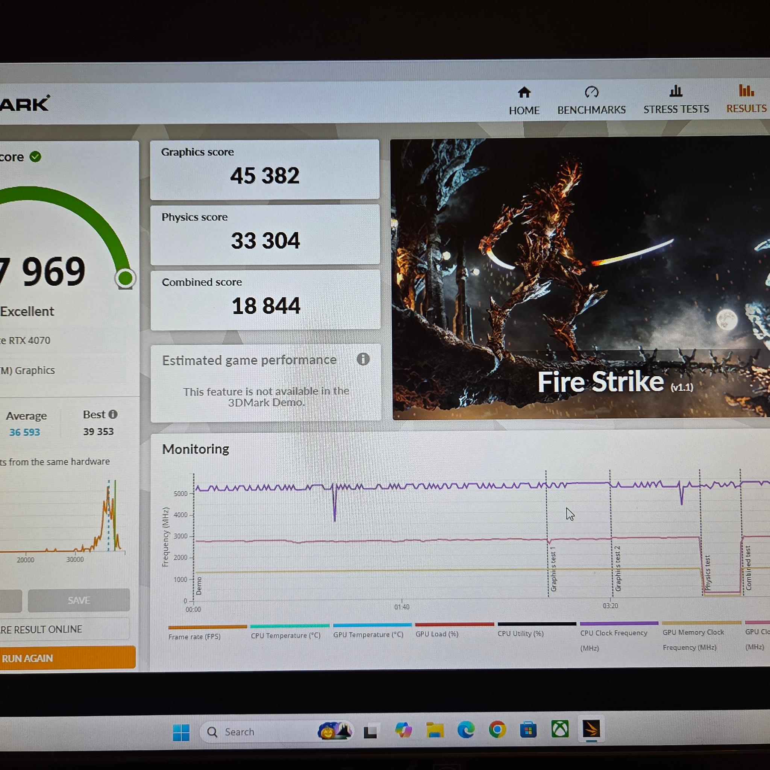Screen dimensions: 770x770
Task: Launch Google Chrome from the taskbar
Action: pyautogui.click(x=497, y=730)
